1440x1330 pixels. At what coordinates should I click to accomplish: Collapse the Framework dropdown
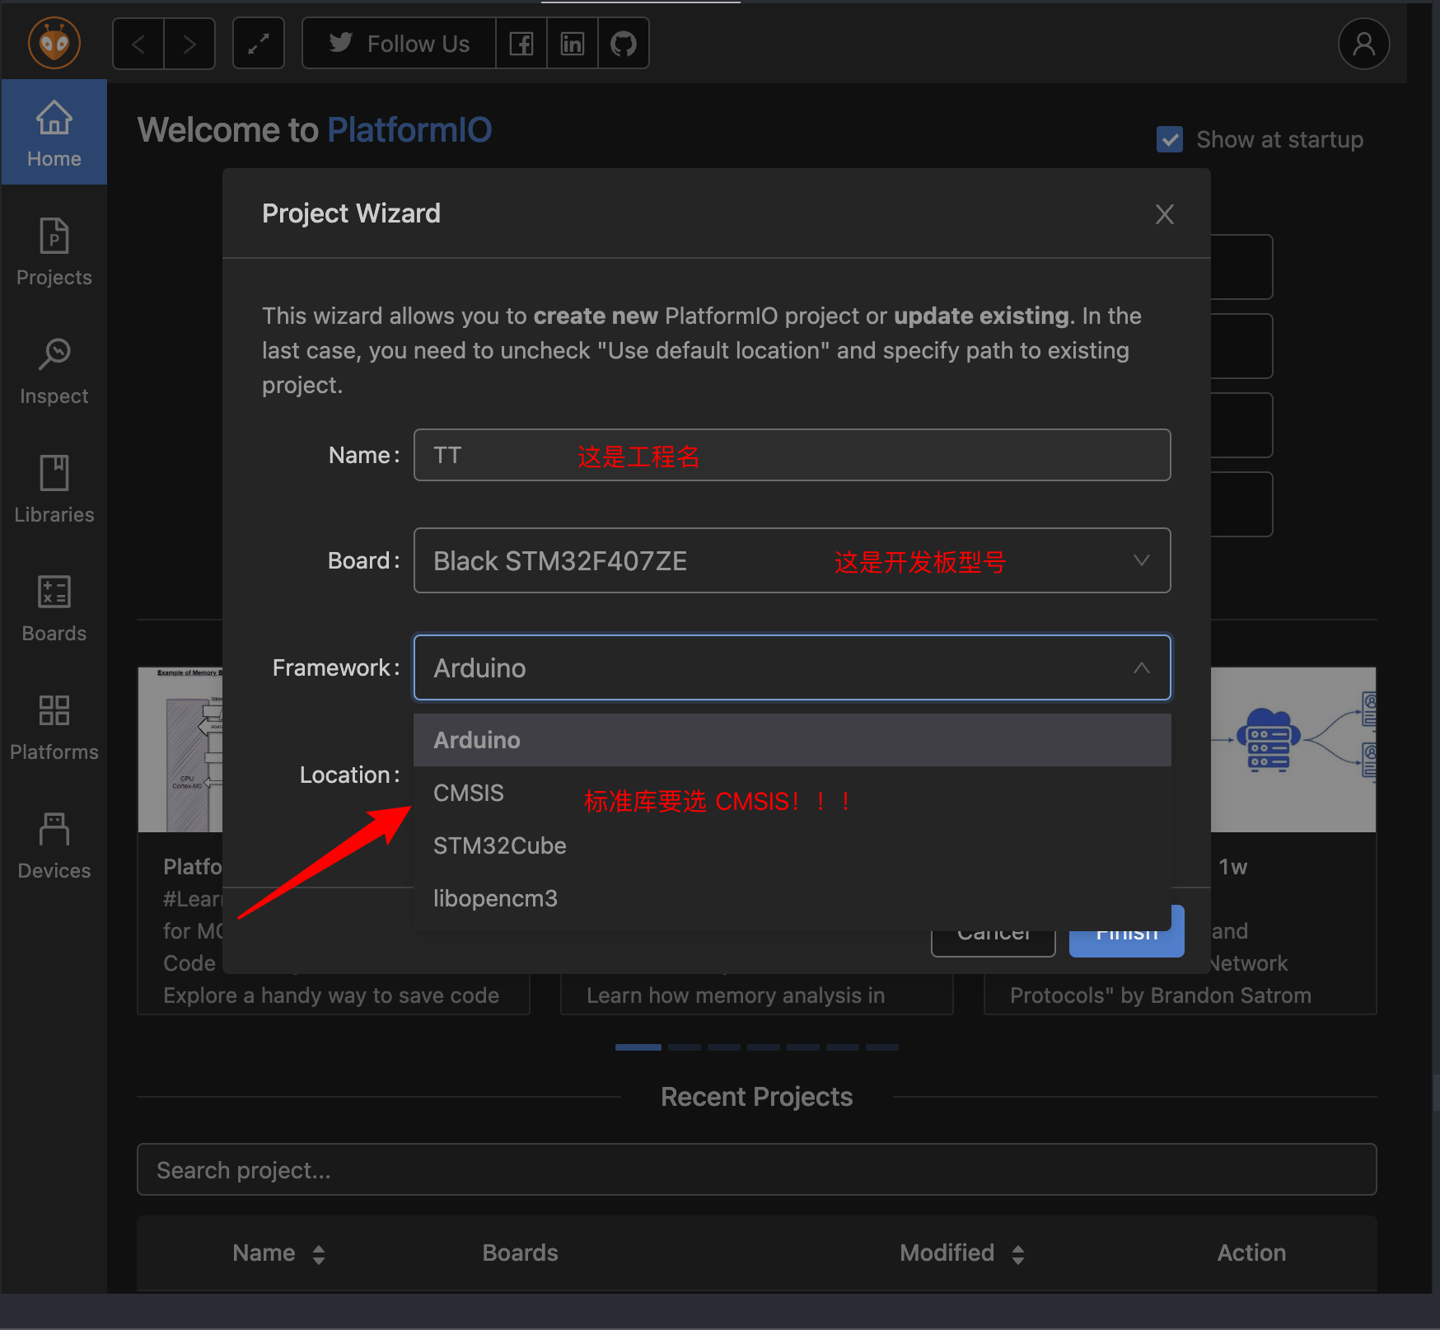point(1141,668)
